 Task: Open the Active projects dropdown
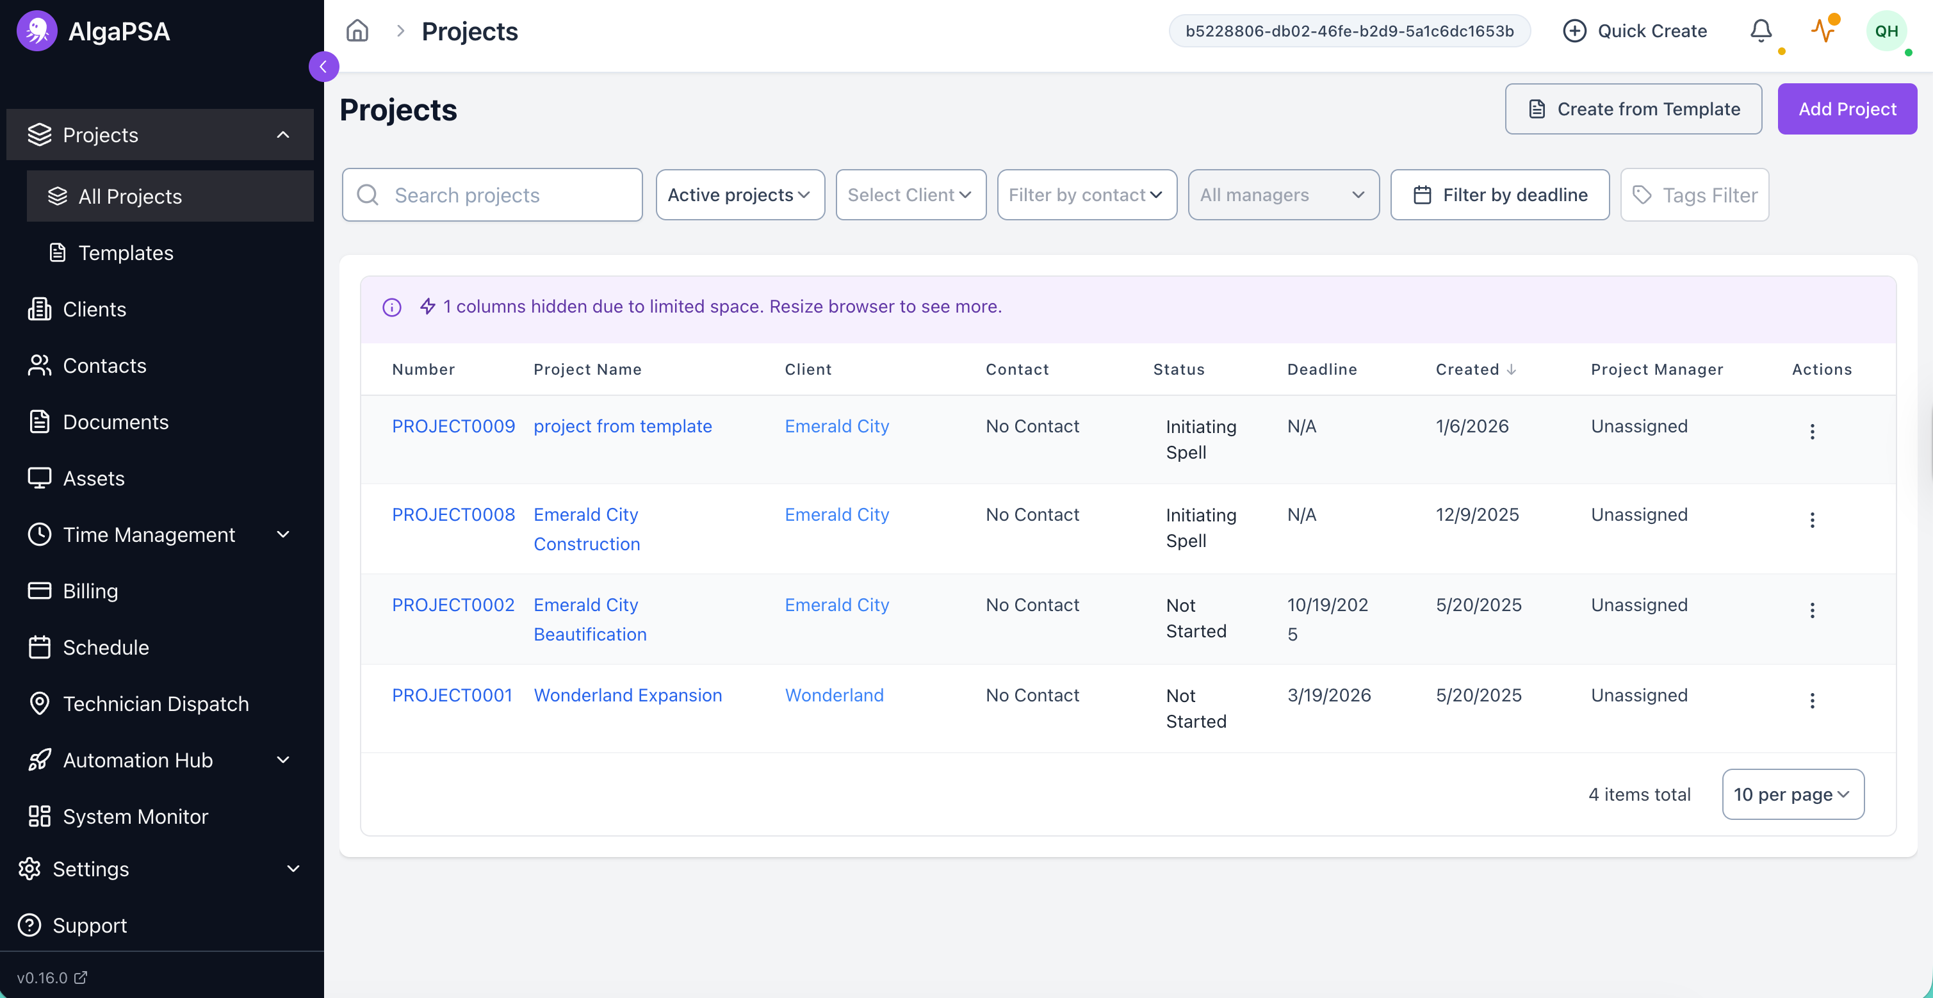[x=739, y=195]
